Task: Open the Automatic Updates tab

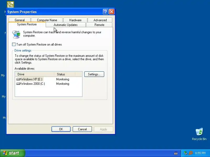Action: coord(66,25)
